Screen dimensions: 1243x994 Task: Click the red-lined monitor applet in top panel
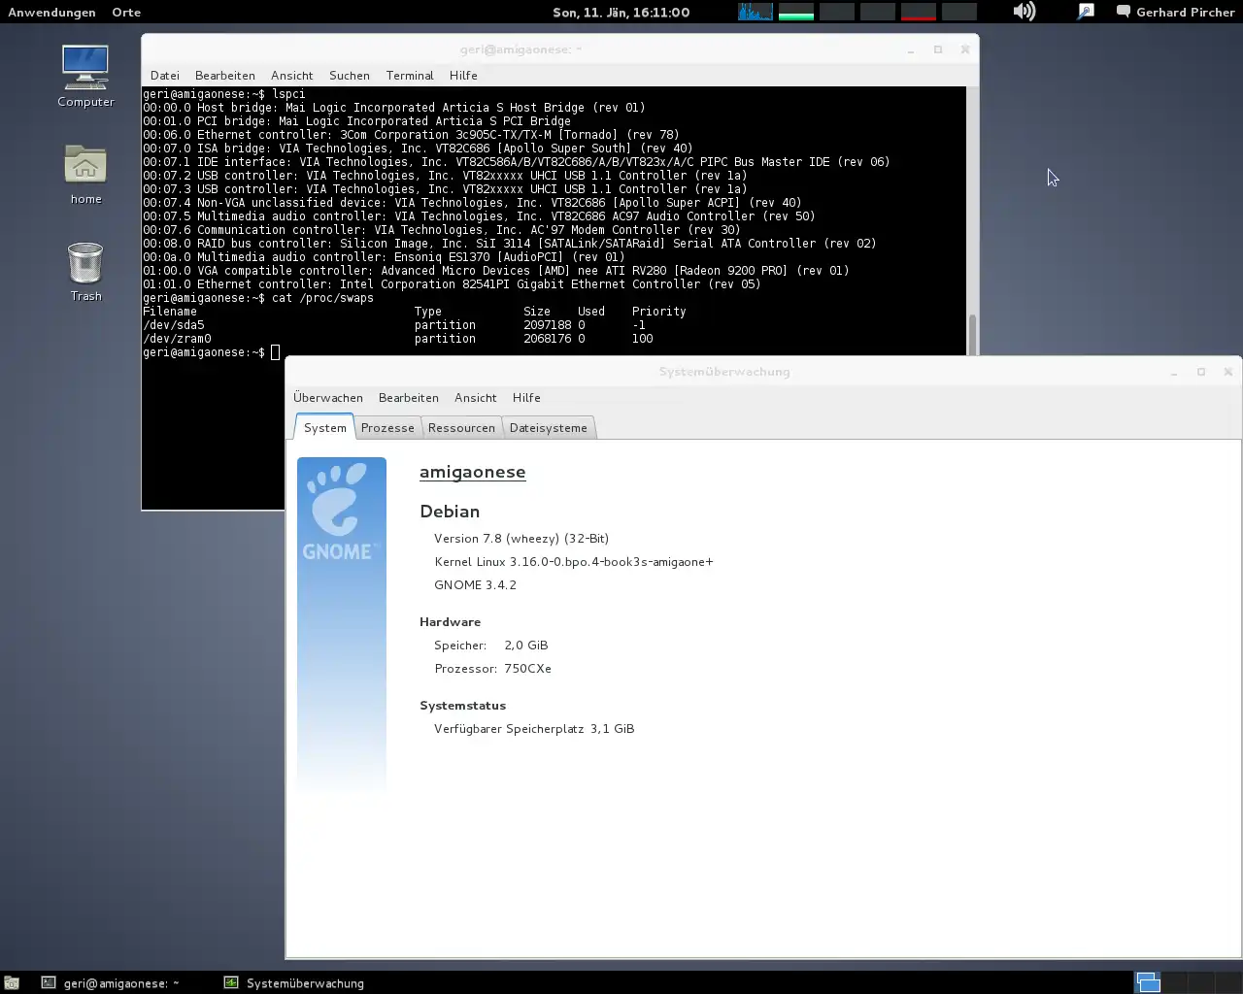tap(919, 12)
